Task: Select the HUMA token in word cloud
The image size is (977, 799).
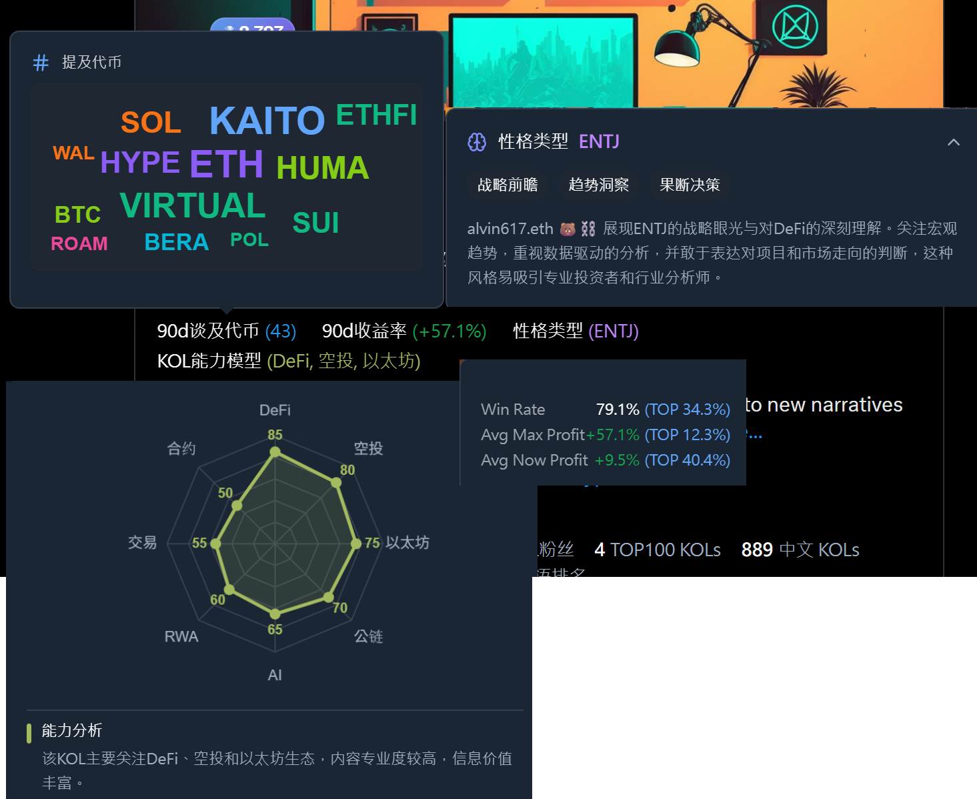Action: pyautogui.click(x=322, y=168)
